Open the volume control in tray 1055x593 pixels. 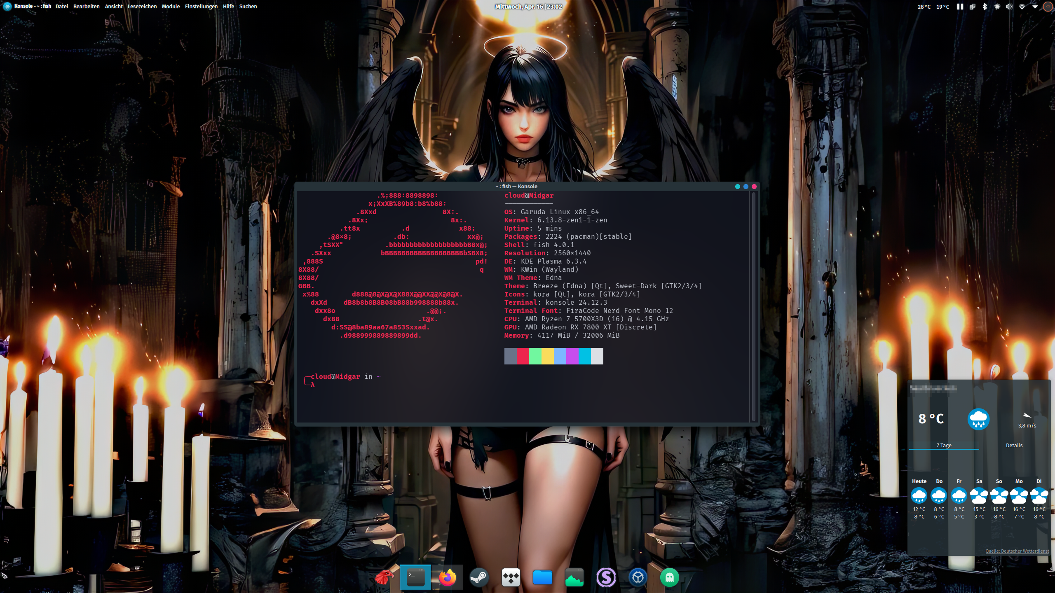pos(1009,7)
